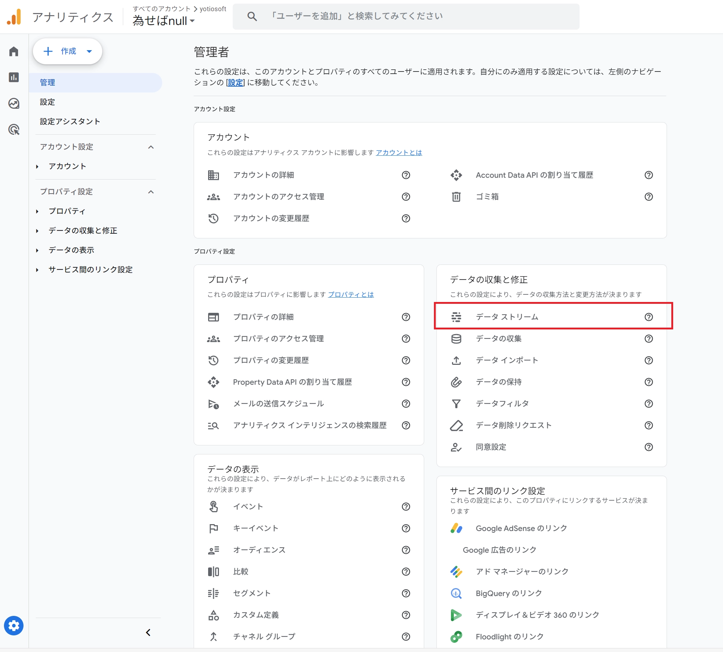Image resolution: width=723 pixels, height=652 pixels.
Task: Collapse the sidebar with the left arrow
Action: [x=148, y=632]
